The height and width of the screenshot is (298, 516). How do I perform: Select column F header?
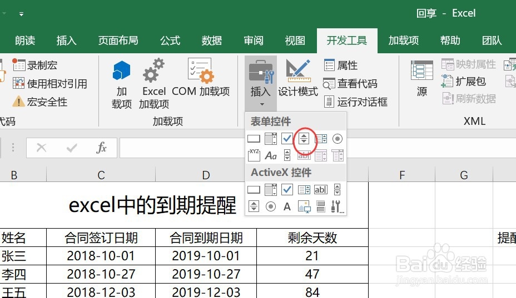pos(402,175)
